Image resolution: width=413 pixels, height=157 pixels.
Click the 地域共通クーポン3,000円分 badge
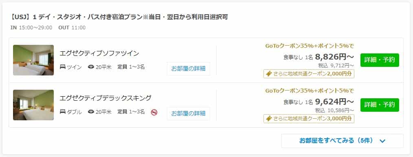(x=309, y=119)
